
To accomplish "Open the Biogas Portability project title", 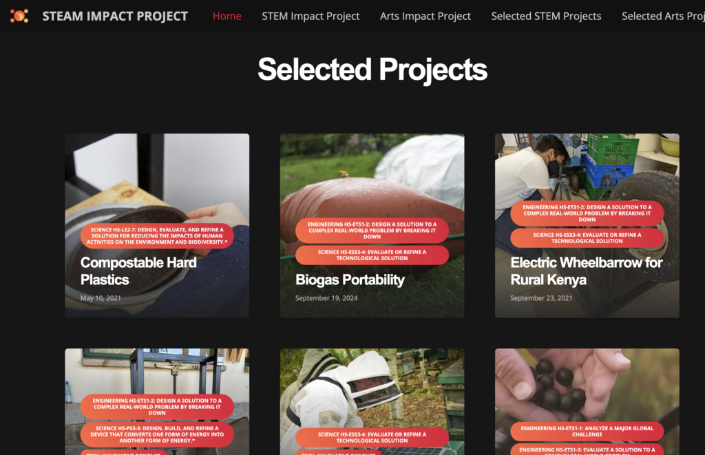I will [x=350, y=279].
